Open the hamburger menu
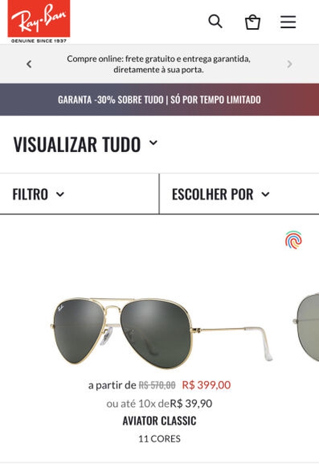This screenshot has width=319, height=464. click(x=288, y=22)
